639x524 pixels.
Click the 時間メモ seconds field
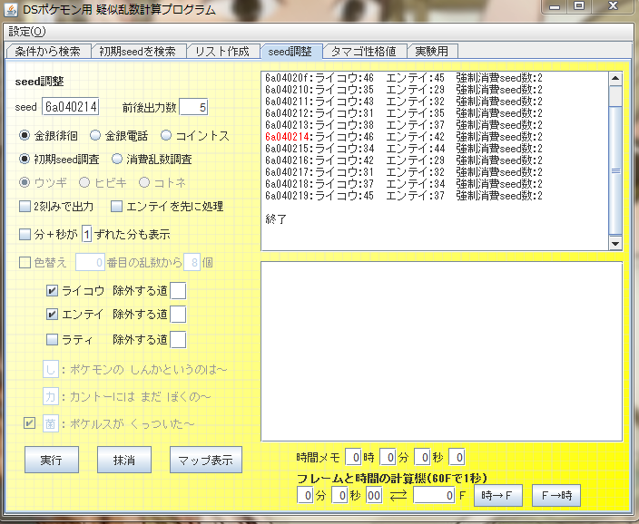tap(422, 458)
